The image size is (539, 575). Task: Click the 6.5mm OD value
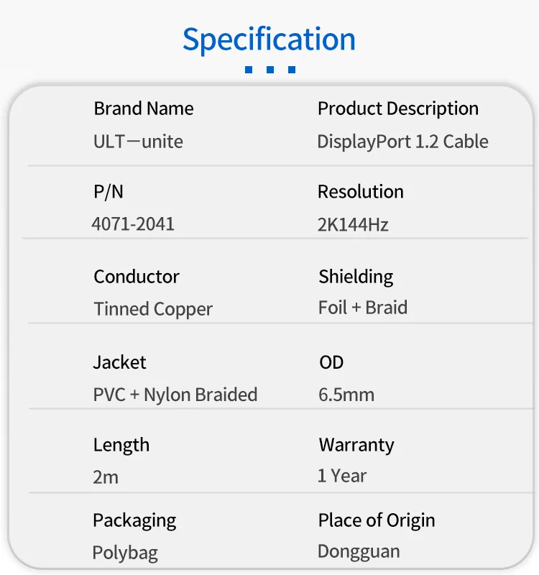tap(346, 395)
